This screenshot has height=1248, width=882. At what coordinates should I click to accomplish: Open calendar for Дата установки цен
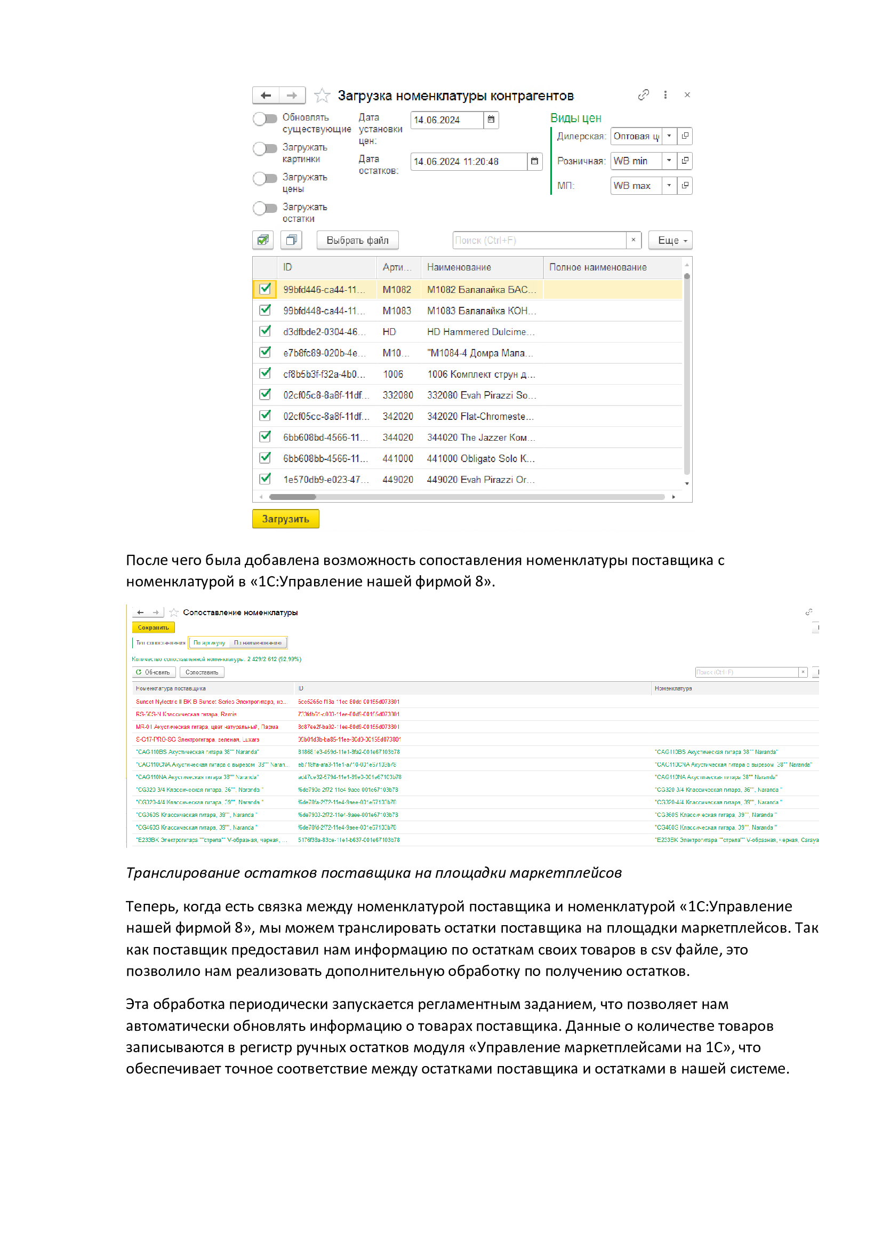click(x=491, y=120)
